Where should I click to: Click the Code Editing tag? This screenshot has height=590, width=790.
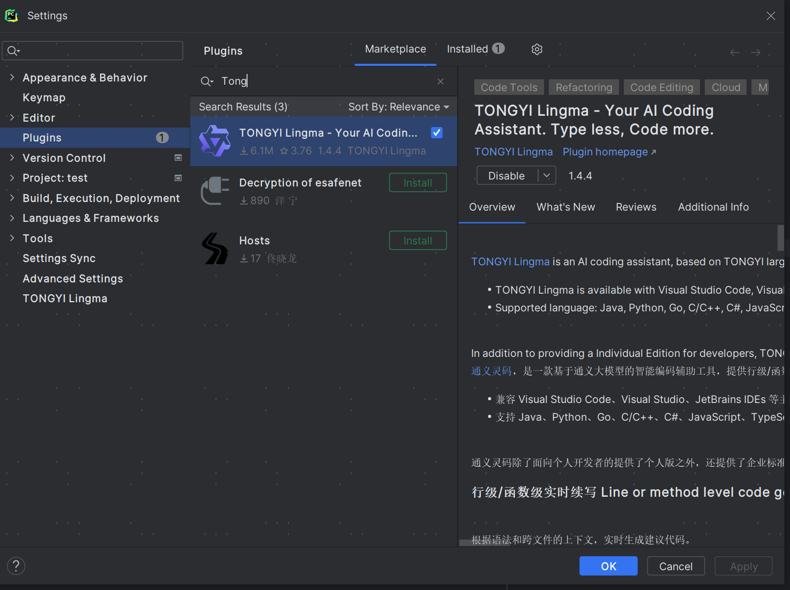click(662, 87)
